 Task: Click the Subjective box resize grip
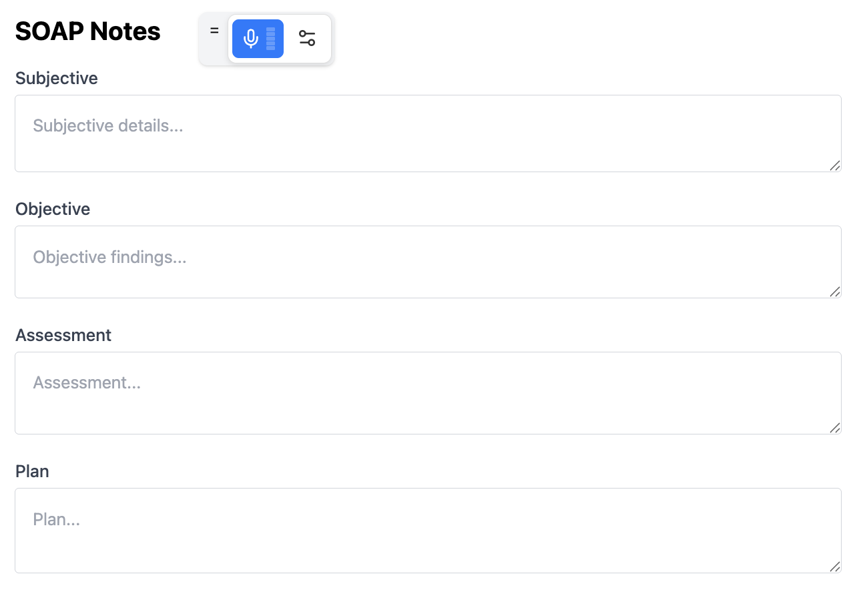[834, 166]
